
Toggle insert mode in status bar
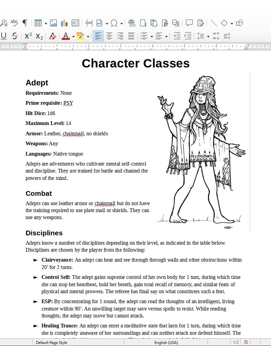click(x=236, y=342)
